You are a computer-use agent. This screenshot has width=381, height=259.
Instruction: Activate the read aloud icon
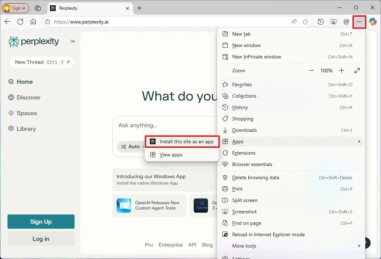coord(293,22)
